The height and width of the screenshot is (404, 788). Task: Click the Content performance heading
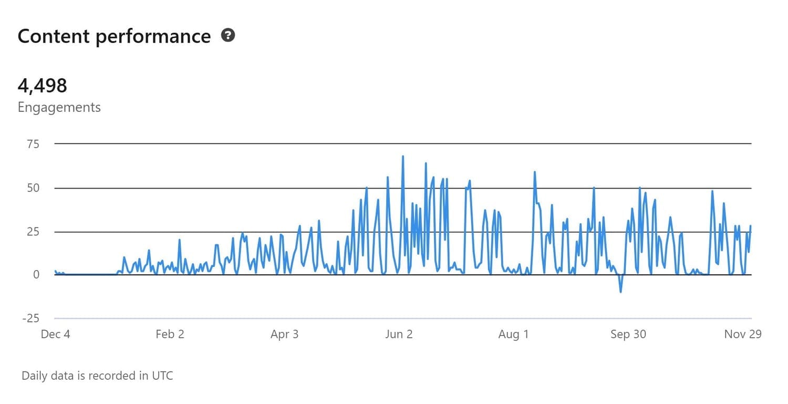pos(114,36)
